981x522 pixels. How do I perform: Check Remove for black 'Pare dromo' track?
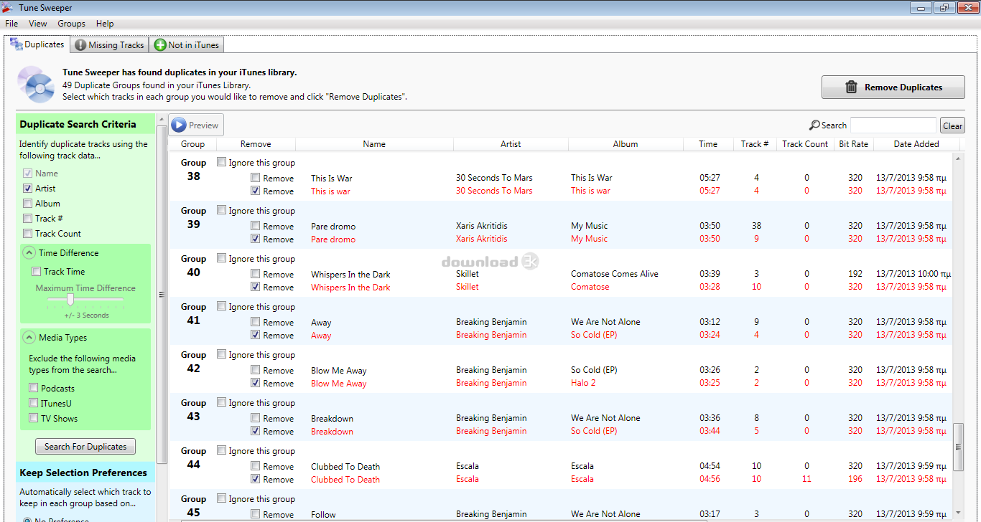click(256, 227)
